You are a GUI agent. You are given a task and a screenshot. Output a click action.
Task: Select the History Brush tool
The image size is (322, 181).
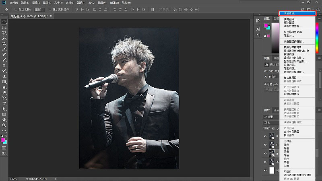4,71
